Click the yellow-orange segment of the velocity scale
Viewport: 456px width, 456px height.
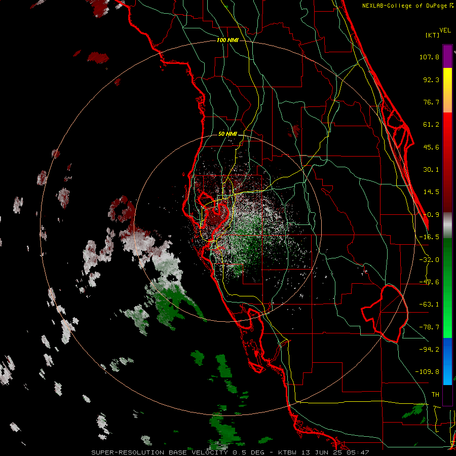(x=447, y=90)
